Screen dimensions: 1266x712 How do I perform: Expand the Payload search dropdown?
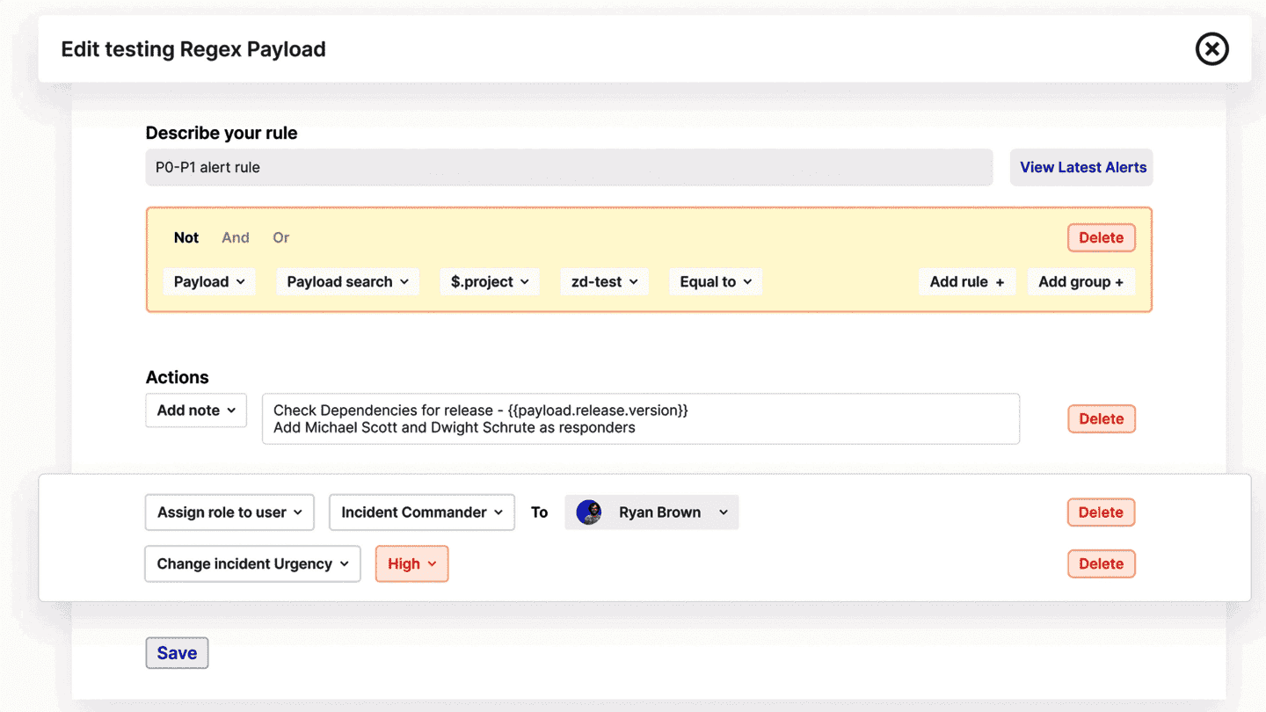[x=347, y=282]
